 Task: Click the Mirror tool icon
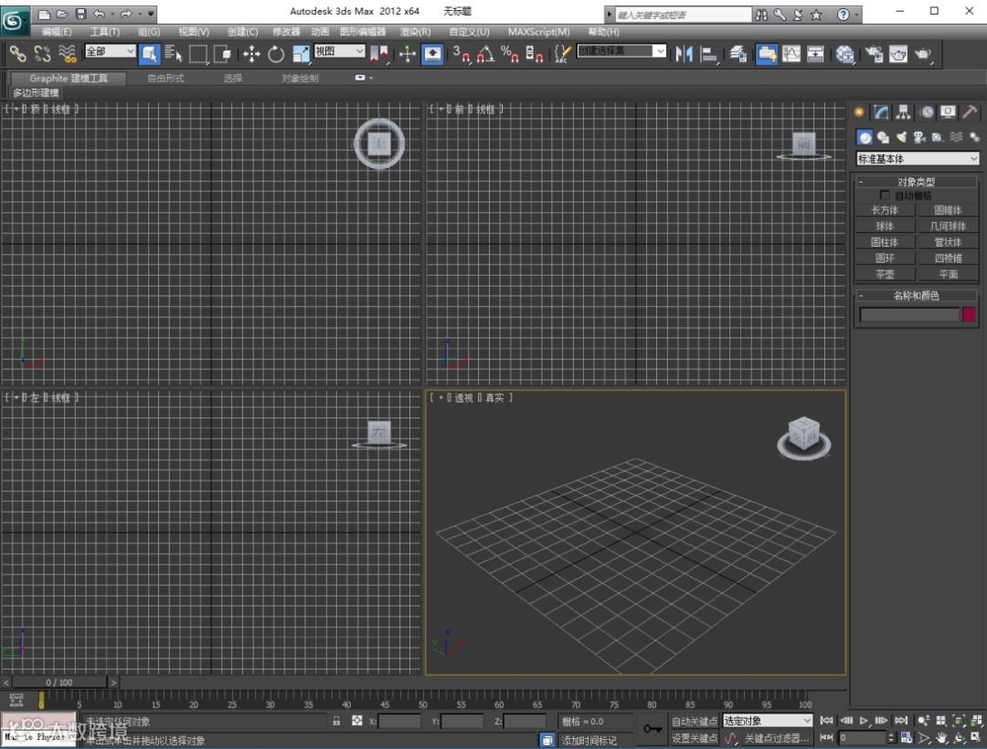pos(684,54)
